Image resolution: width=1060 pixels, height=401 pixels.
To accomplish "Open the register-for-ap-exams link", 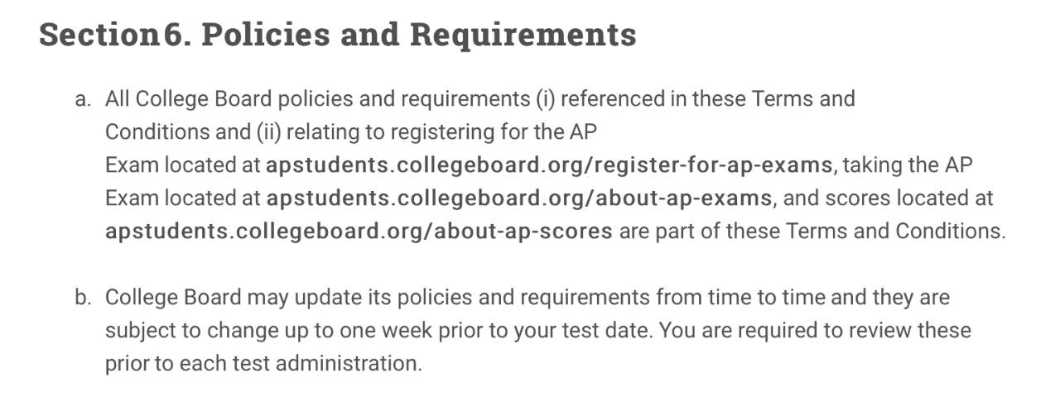I will point(549,165).
